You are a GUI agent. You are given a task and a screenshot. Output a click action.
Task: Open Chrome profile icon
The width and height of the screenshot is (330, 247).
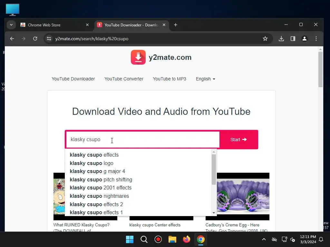click(304, 39)
